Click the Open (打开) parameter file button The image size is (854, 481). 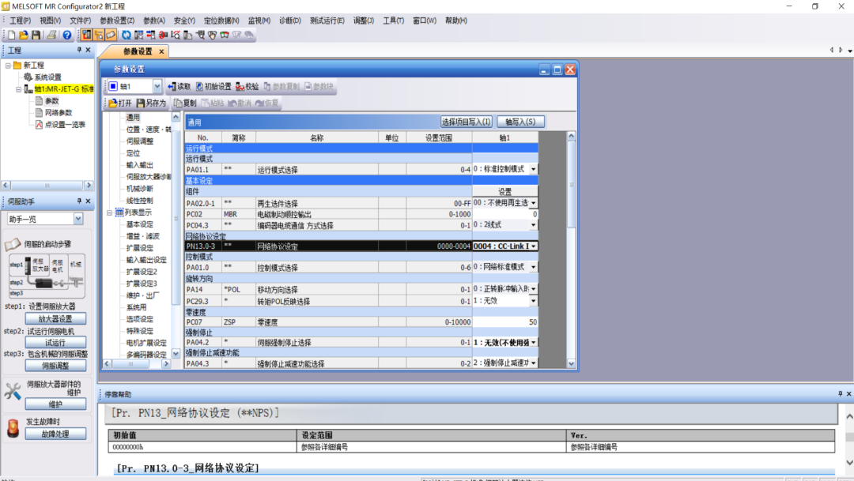120,103
